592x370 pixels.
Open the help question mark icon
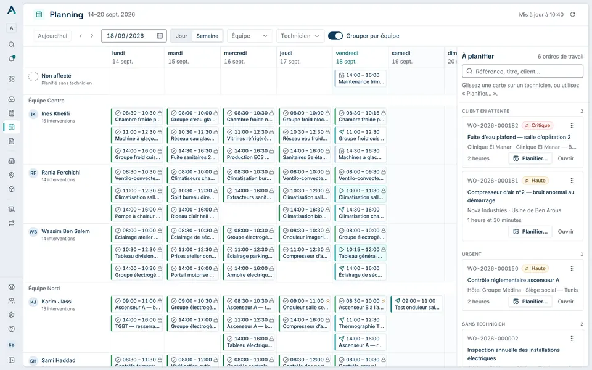[11, 329]
